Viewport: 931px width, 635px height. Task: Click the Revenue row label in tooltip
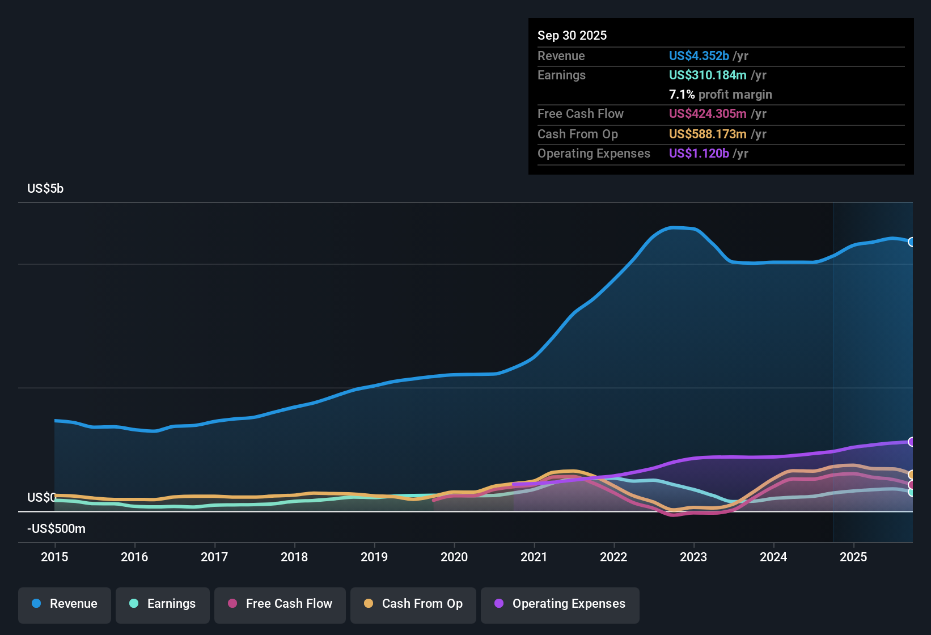coord(561,56)
